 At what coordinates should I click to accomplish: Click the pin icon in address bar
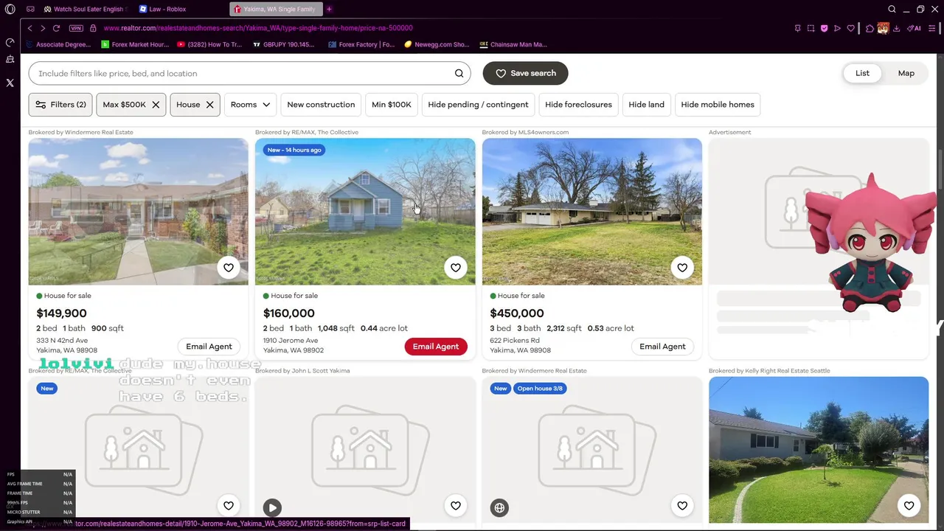click(797, 28)
